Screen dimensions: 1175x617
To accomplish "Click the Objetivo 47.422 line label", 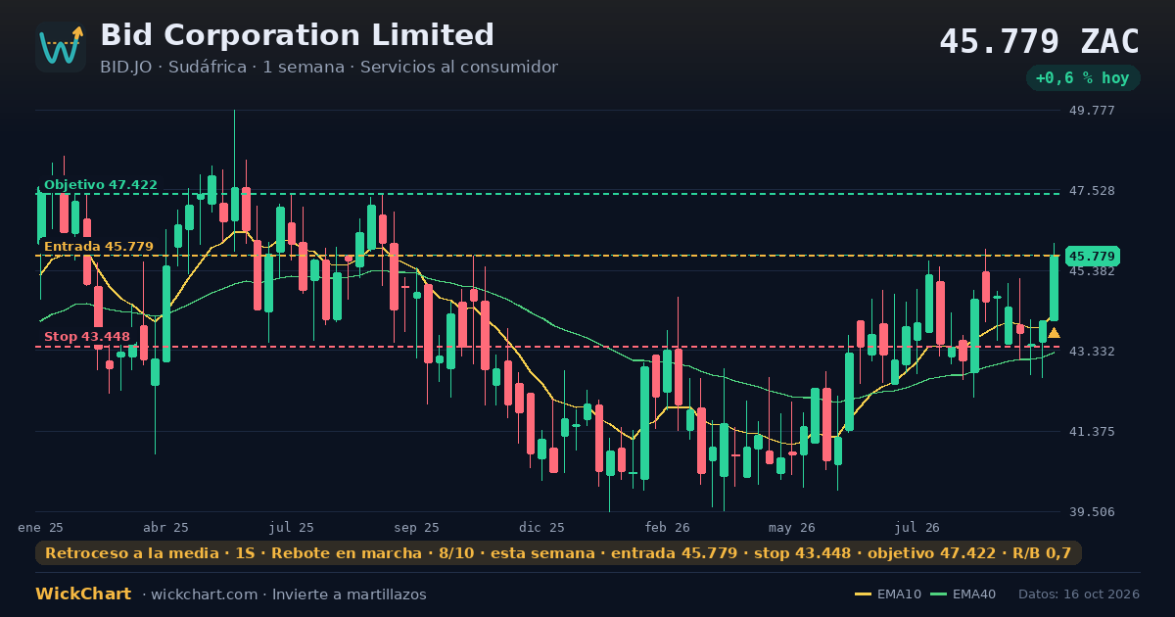I will pyautogui.click(x=100, y=184).
